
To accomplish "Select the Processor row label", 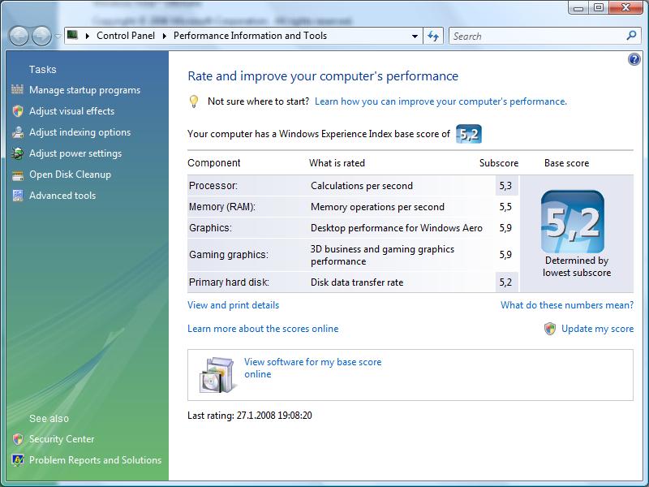I will [x=213, y=186].
